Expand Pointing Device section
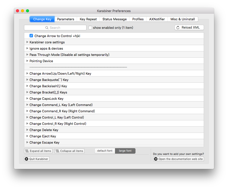 (27, 61)
